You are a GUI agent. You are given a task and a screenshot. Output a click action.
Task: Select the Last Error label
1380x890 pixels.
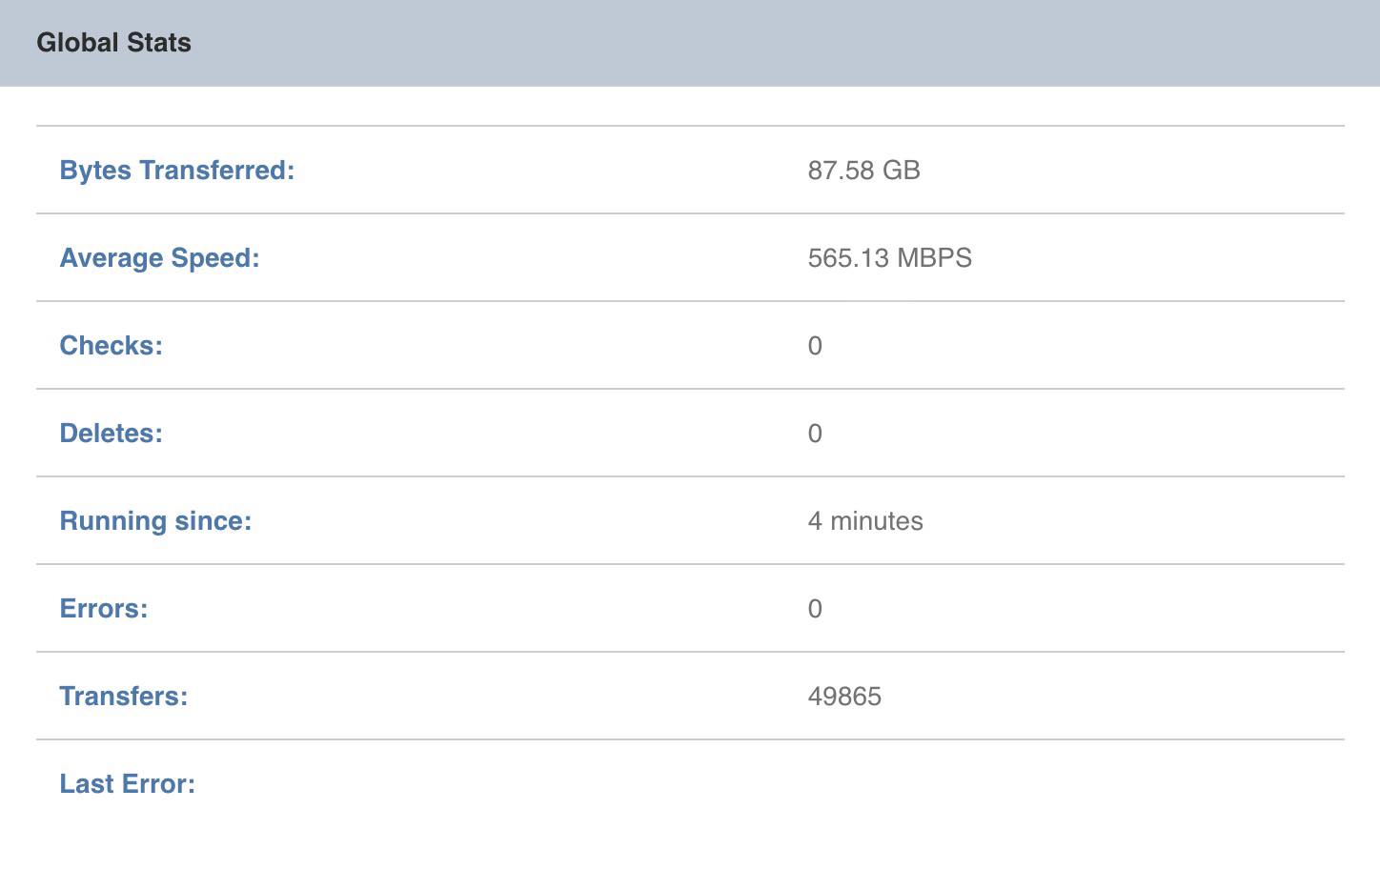(128, 784)
